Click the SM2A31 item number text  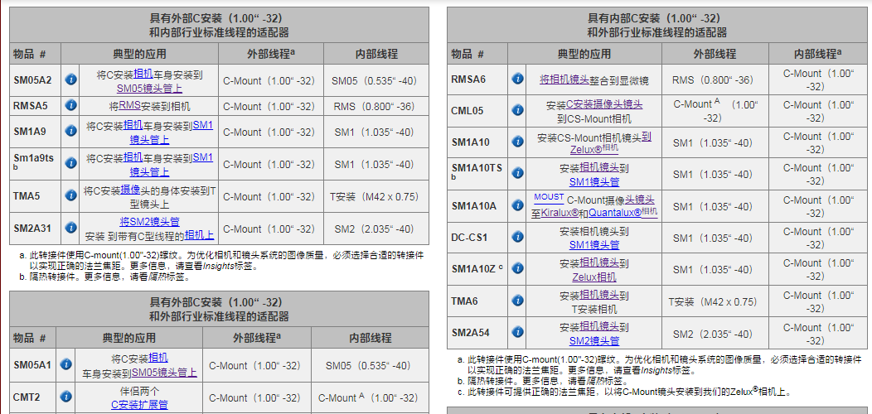tap(32, 229)
